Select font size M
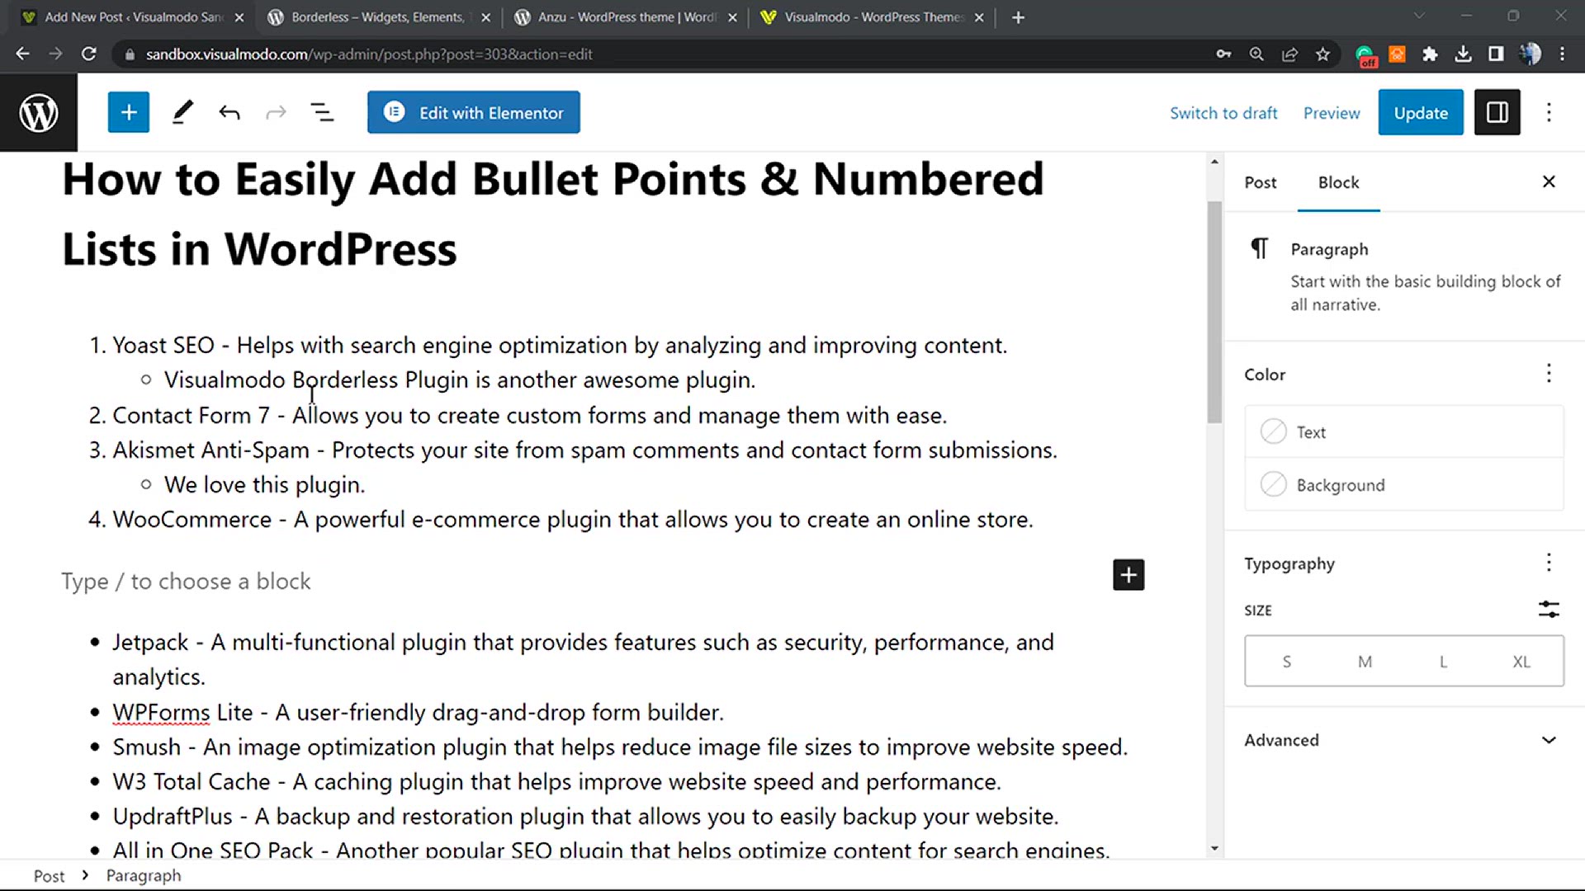The width and height of the screenshot is (1585, 891). 1365,662
